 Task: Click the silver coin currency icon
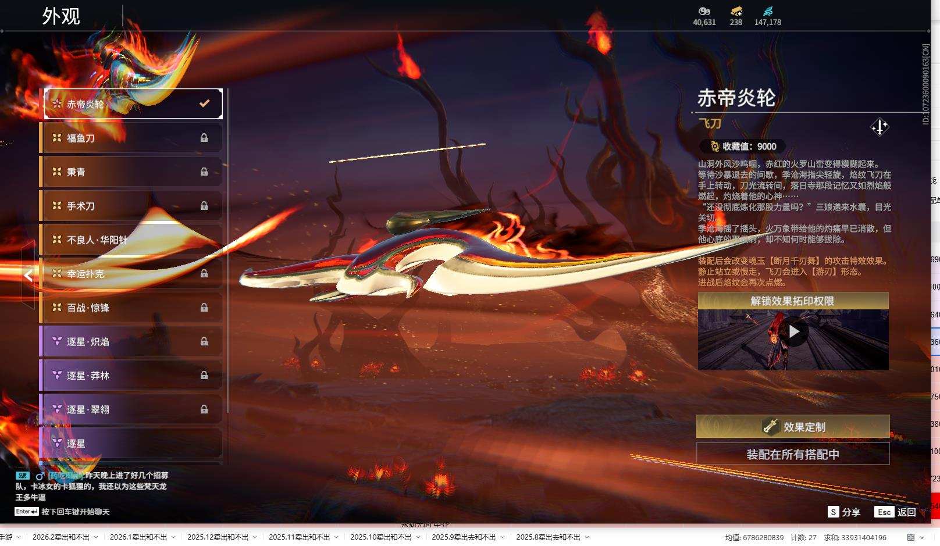tap(704, 11)
